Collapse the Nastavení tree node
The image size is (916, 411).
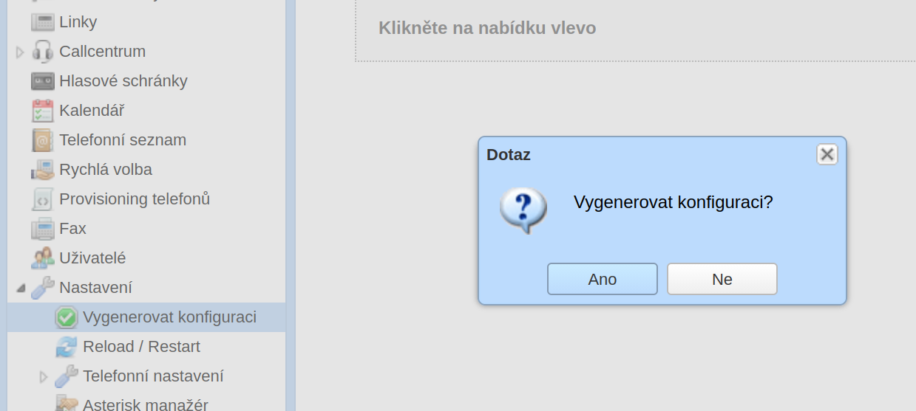(x=20, y=288)
